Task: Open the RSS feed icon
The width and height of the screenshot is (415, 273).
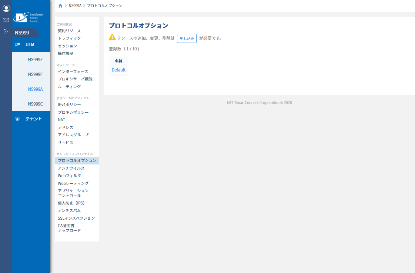Action: point(6,31)
